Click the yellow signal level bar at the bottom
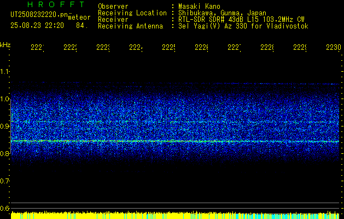The height and width of the screenshot is (219, 344). tap(175, 215)
